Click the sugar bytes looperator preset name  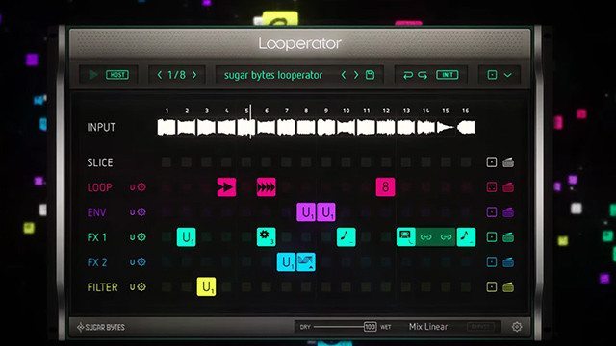273,75
